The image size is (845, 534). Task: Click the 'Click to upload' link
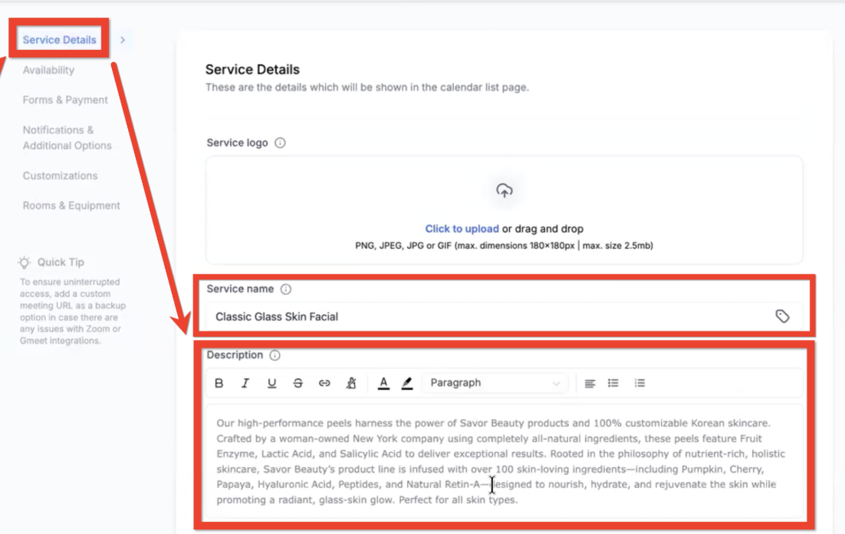click(462, 229)
